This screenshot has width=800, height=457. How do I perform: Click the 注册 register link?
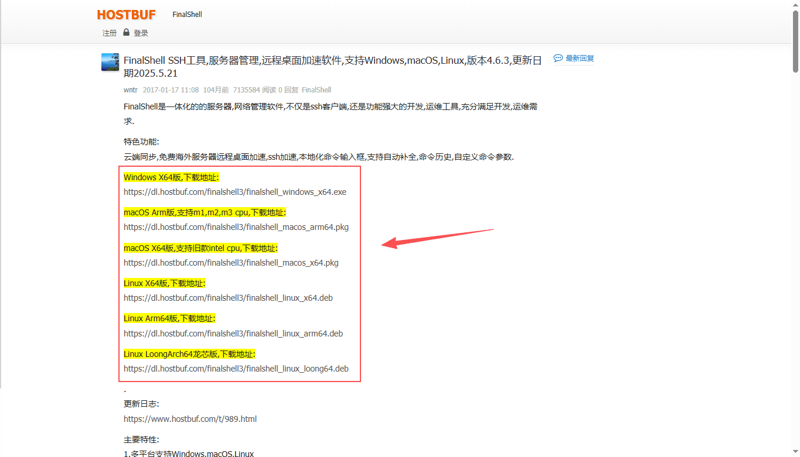[110, 33]
